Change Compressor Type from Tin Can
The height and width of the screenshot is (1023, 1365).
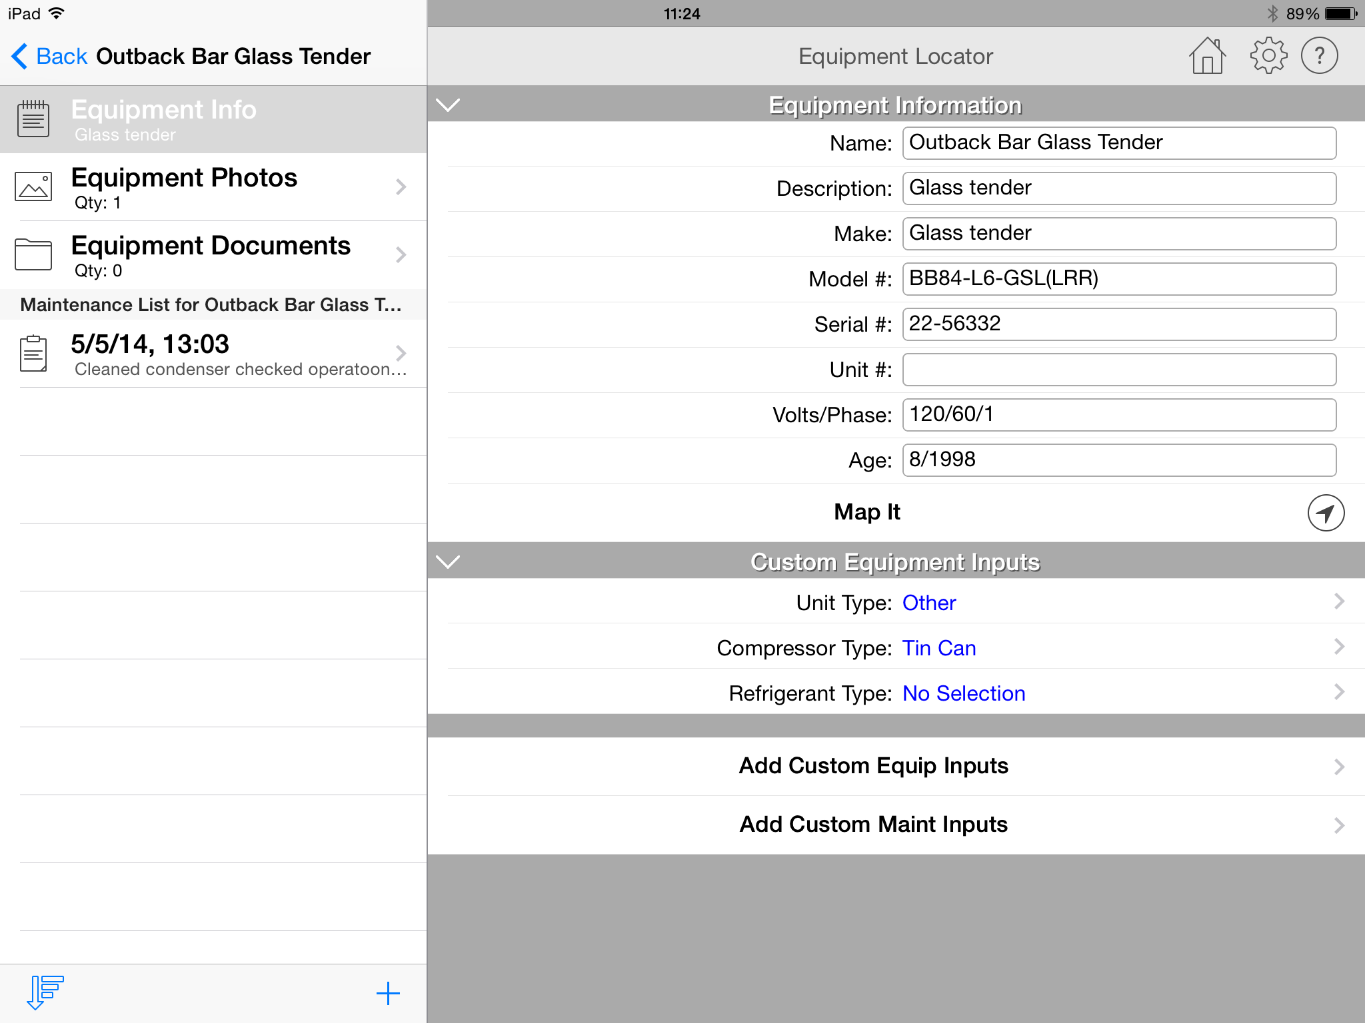tap(896, 647)
